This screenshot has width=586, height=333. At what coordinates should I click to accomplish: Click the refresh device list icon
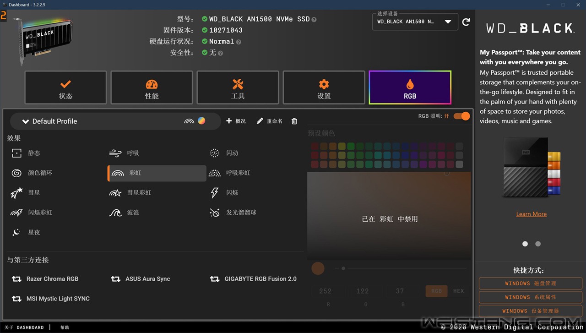[x=466, y=22]
